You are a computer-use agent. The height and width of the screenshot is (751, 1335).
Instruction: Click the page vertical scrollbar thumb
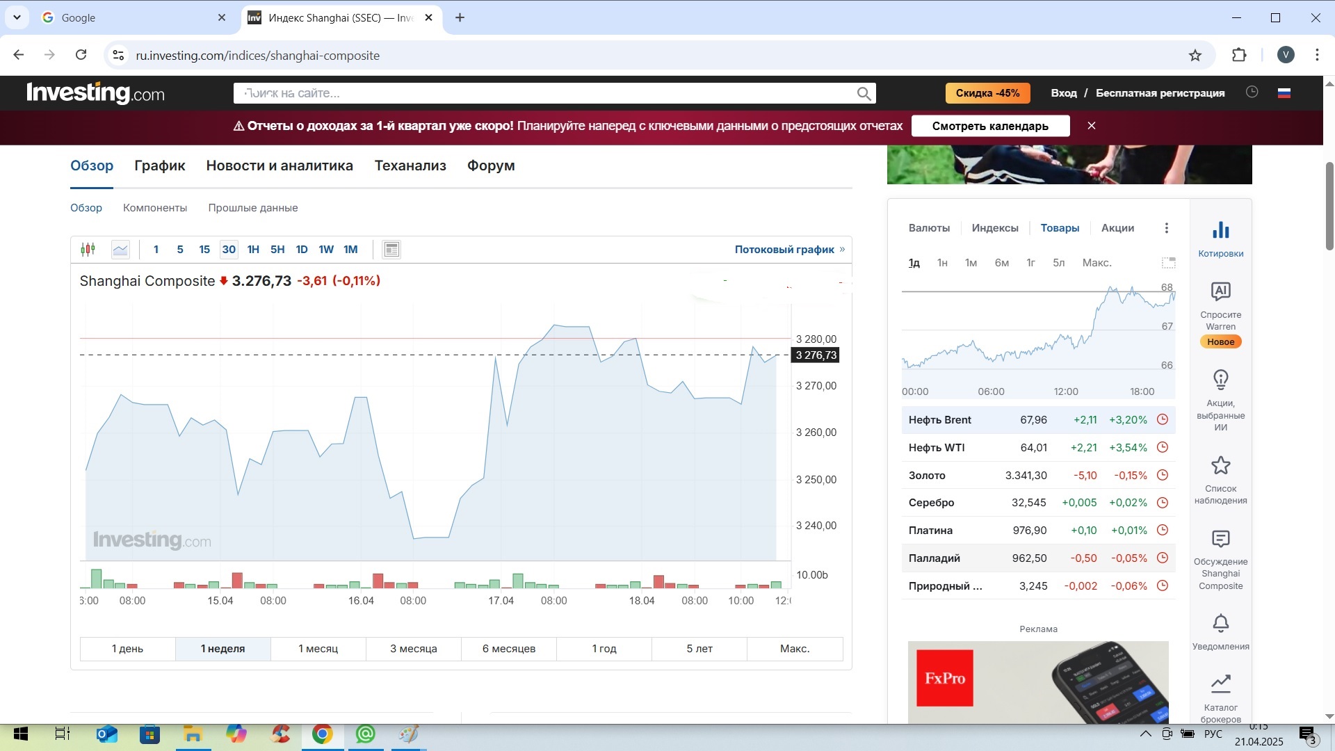[1329, 206]
